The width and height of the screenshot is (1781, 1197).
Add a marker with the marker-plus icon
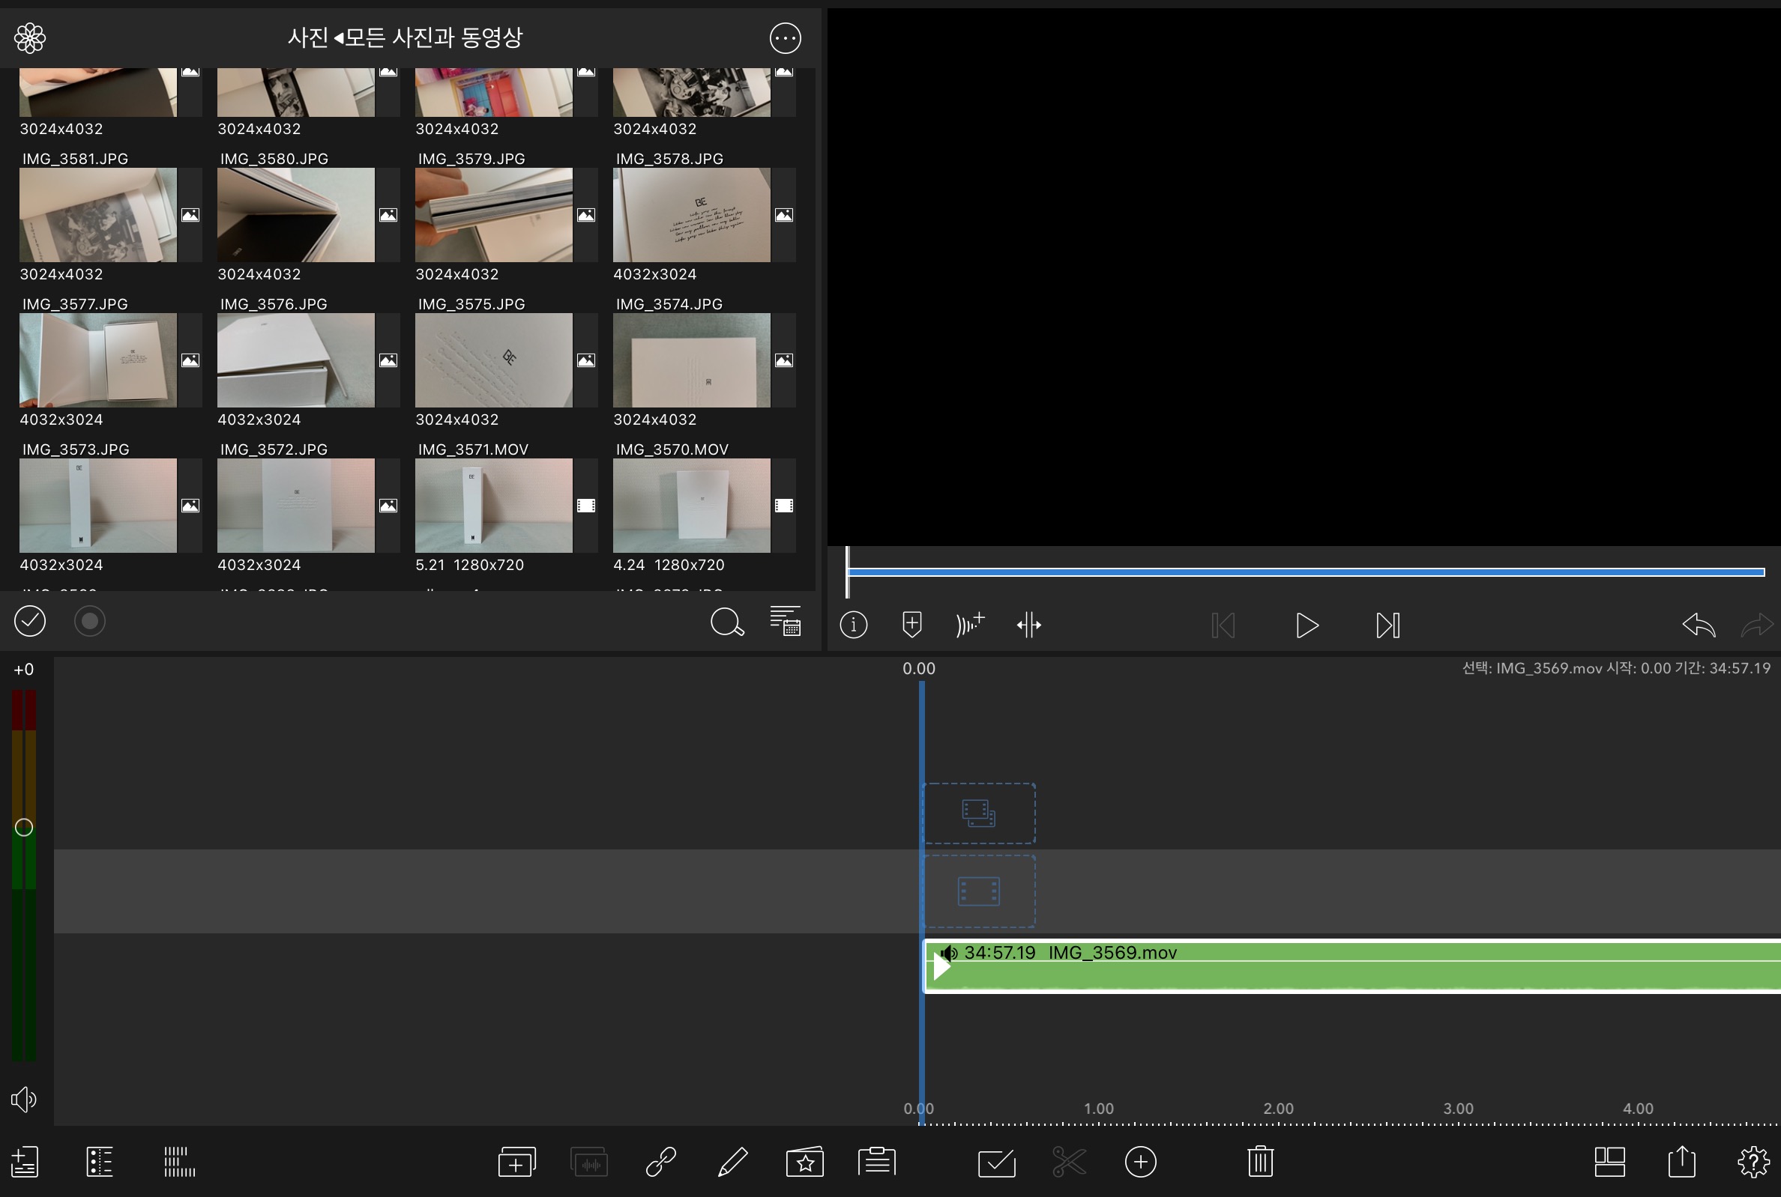pos(912,625)
